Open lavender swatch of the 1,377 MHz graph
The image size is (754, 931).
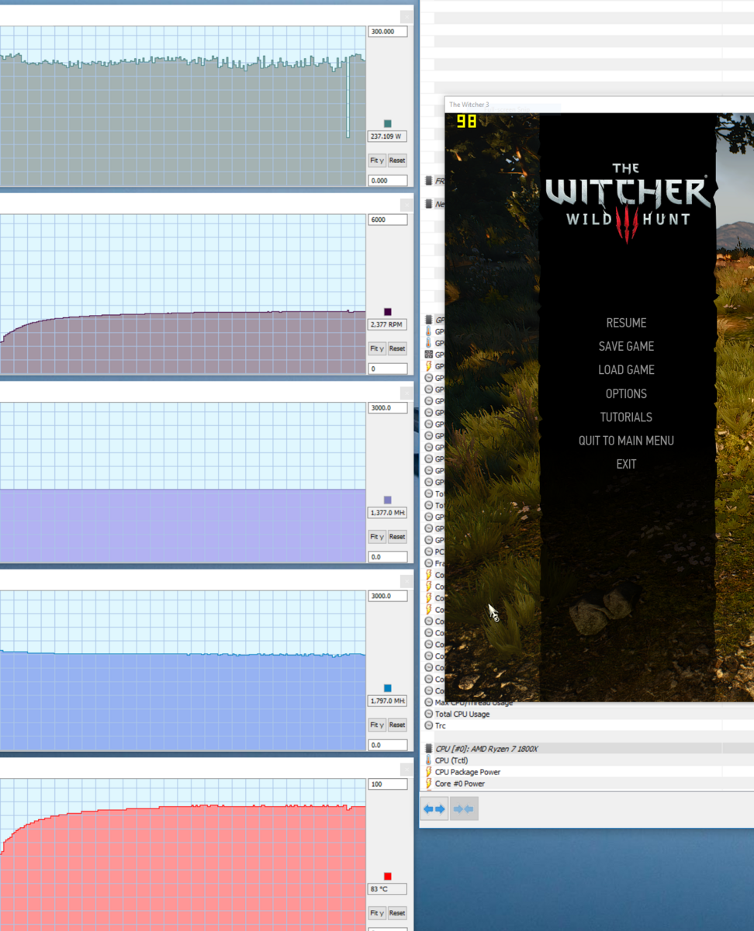click(388, 500)
